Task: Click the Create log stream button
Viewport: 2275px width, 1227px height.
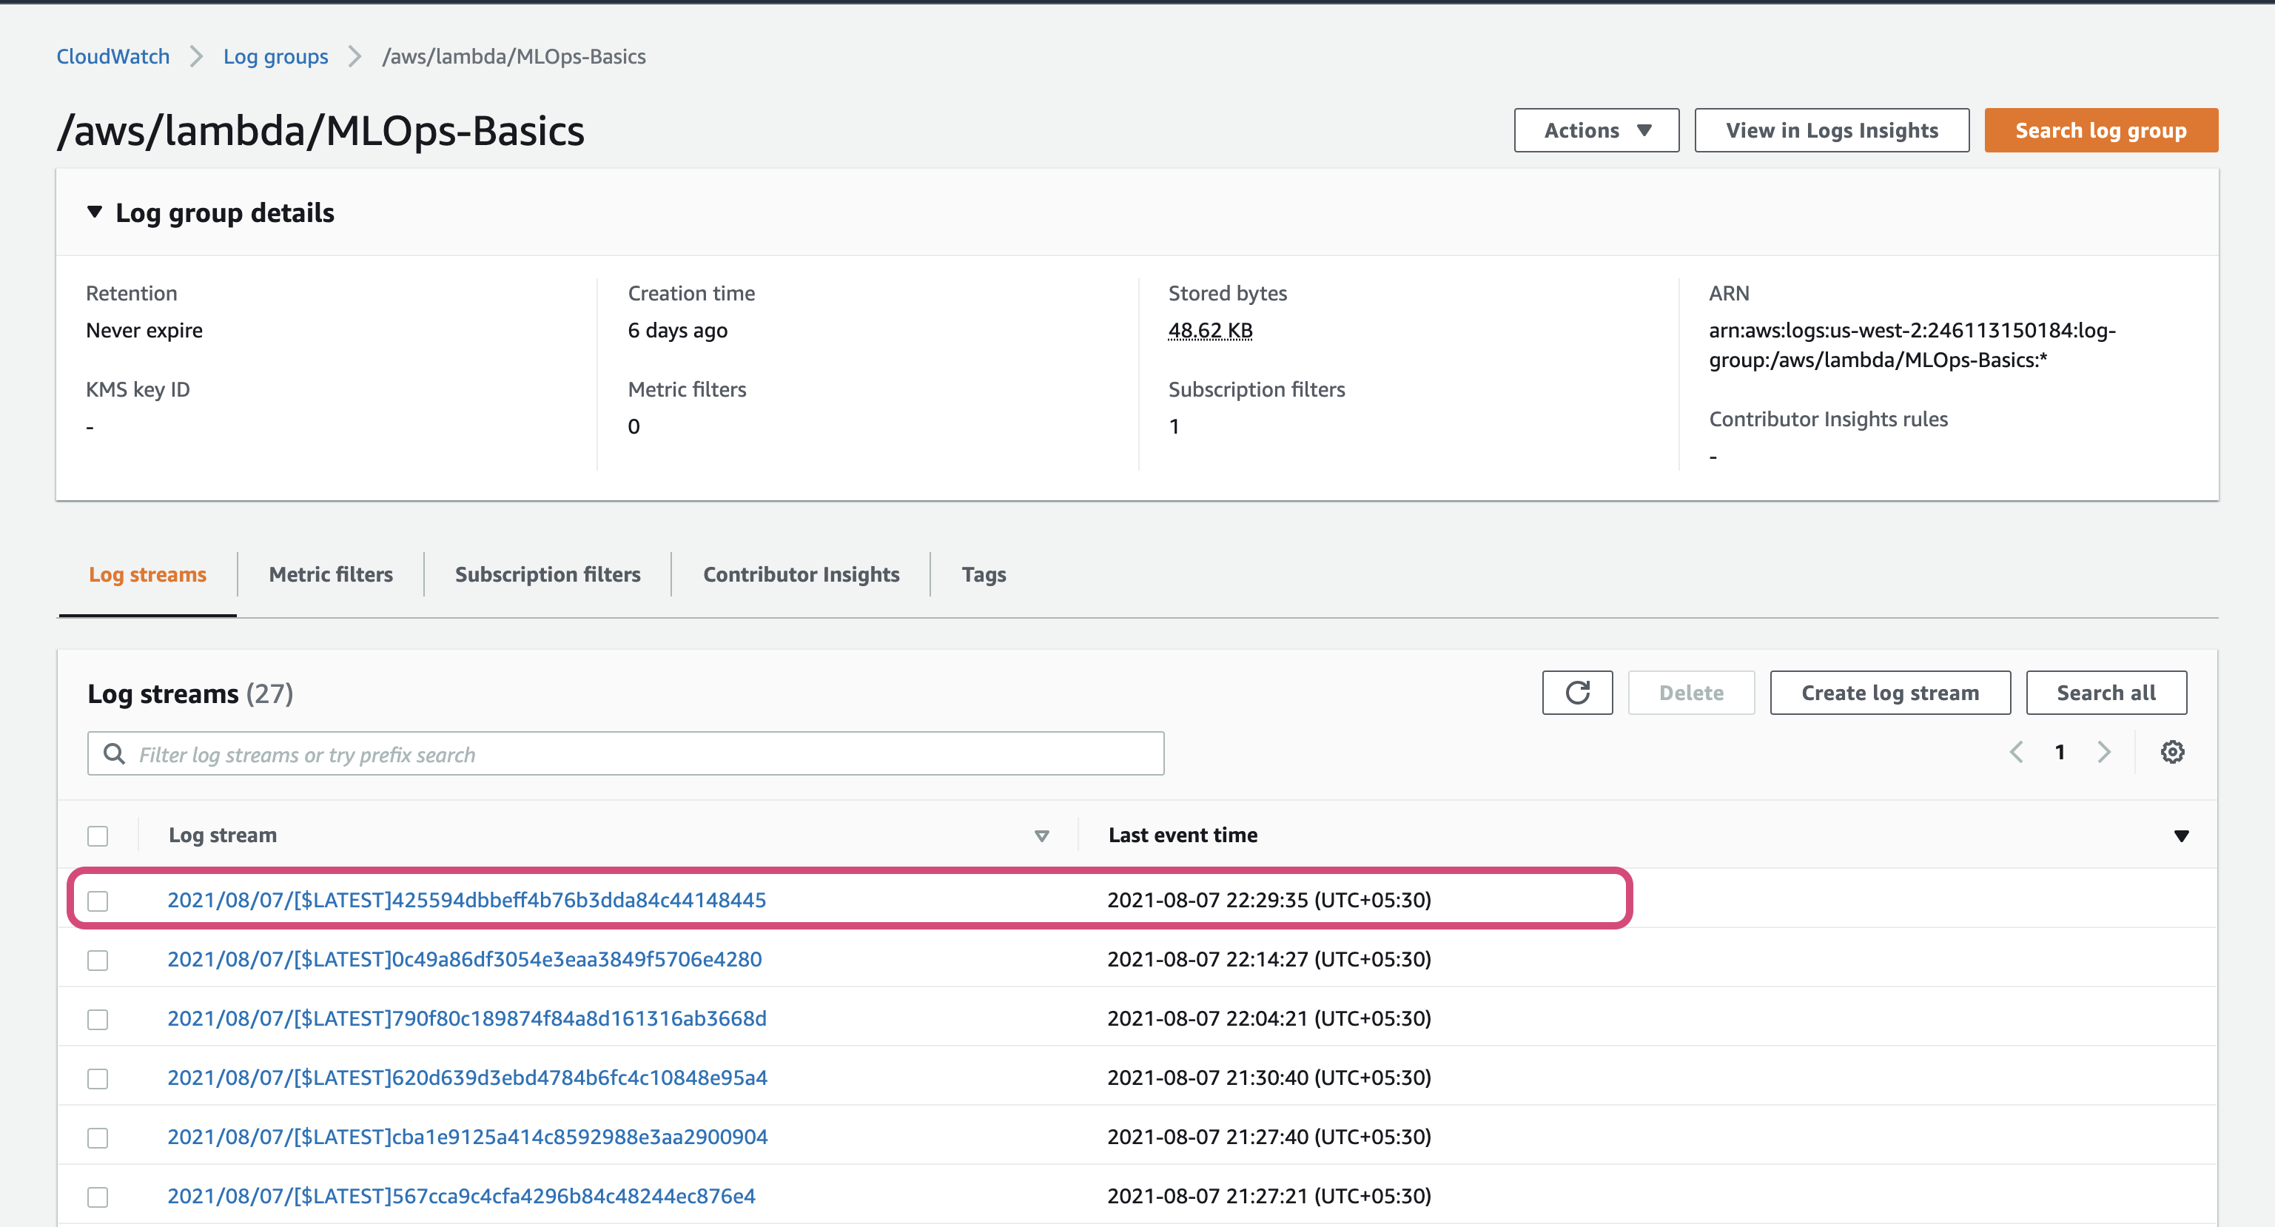Action: tap(1889, 693)
